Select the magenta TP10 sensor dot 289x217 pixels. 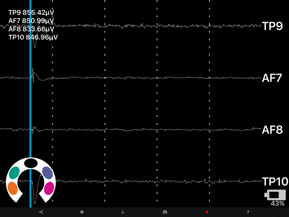49,188
